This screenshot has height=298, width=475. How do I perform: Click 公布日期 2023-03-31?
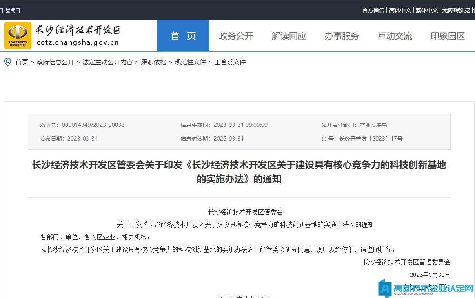[69, 139]
